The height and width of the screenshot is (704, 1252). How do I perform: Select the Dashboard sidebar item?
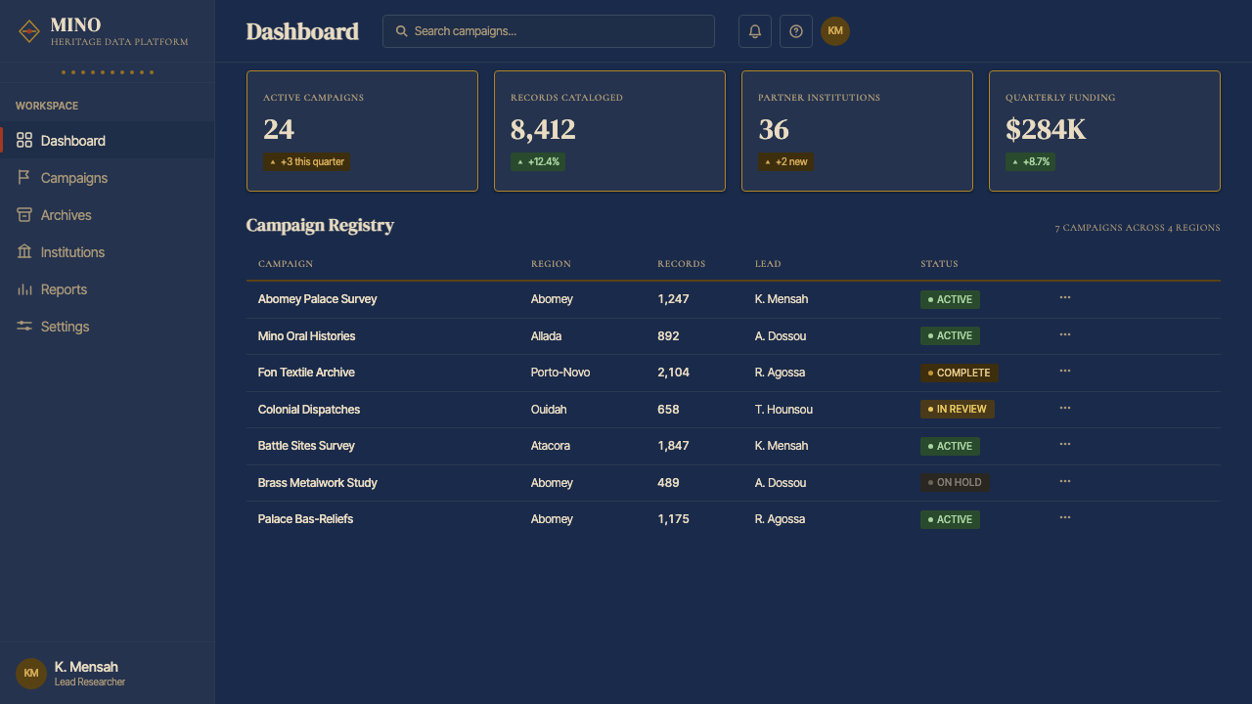(x=108, y=141)
